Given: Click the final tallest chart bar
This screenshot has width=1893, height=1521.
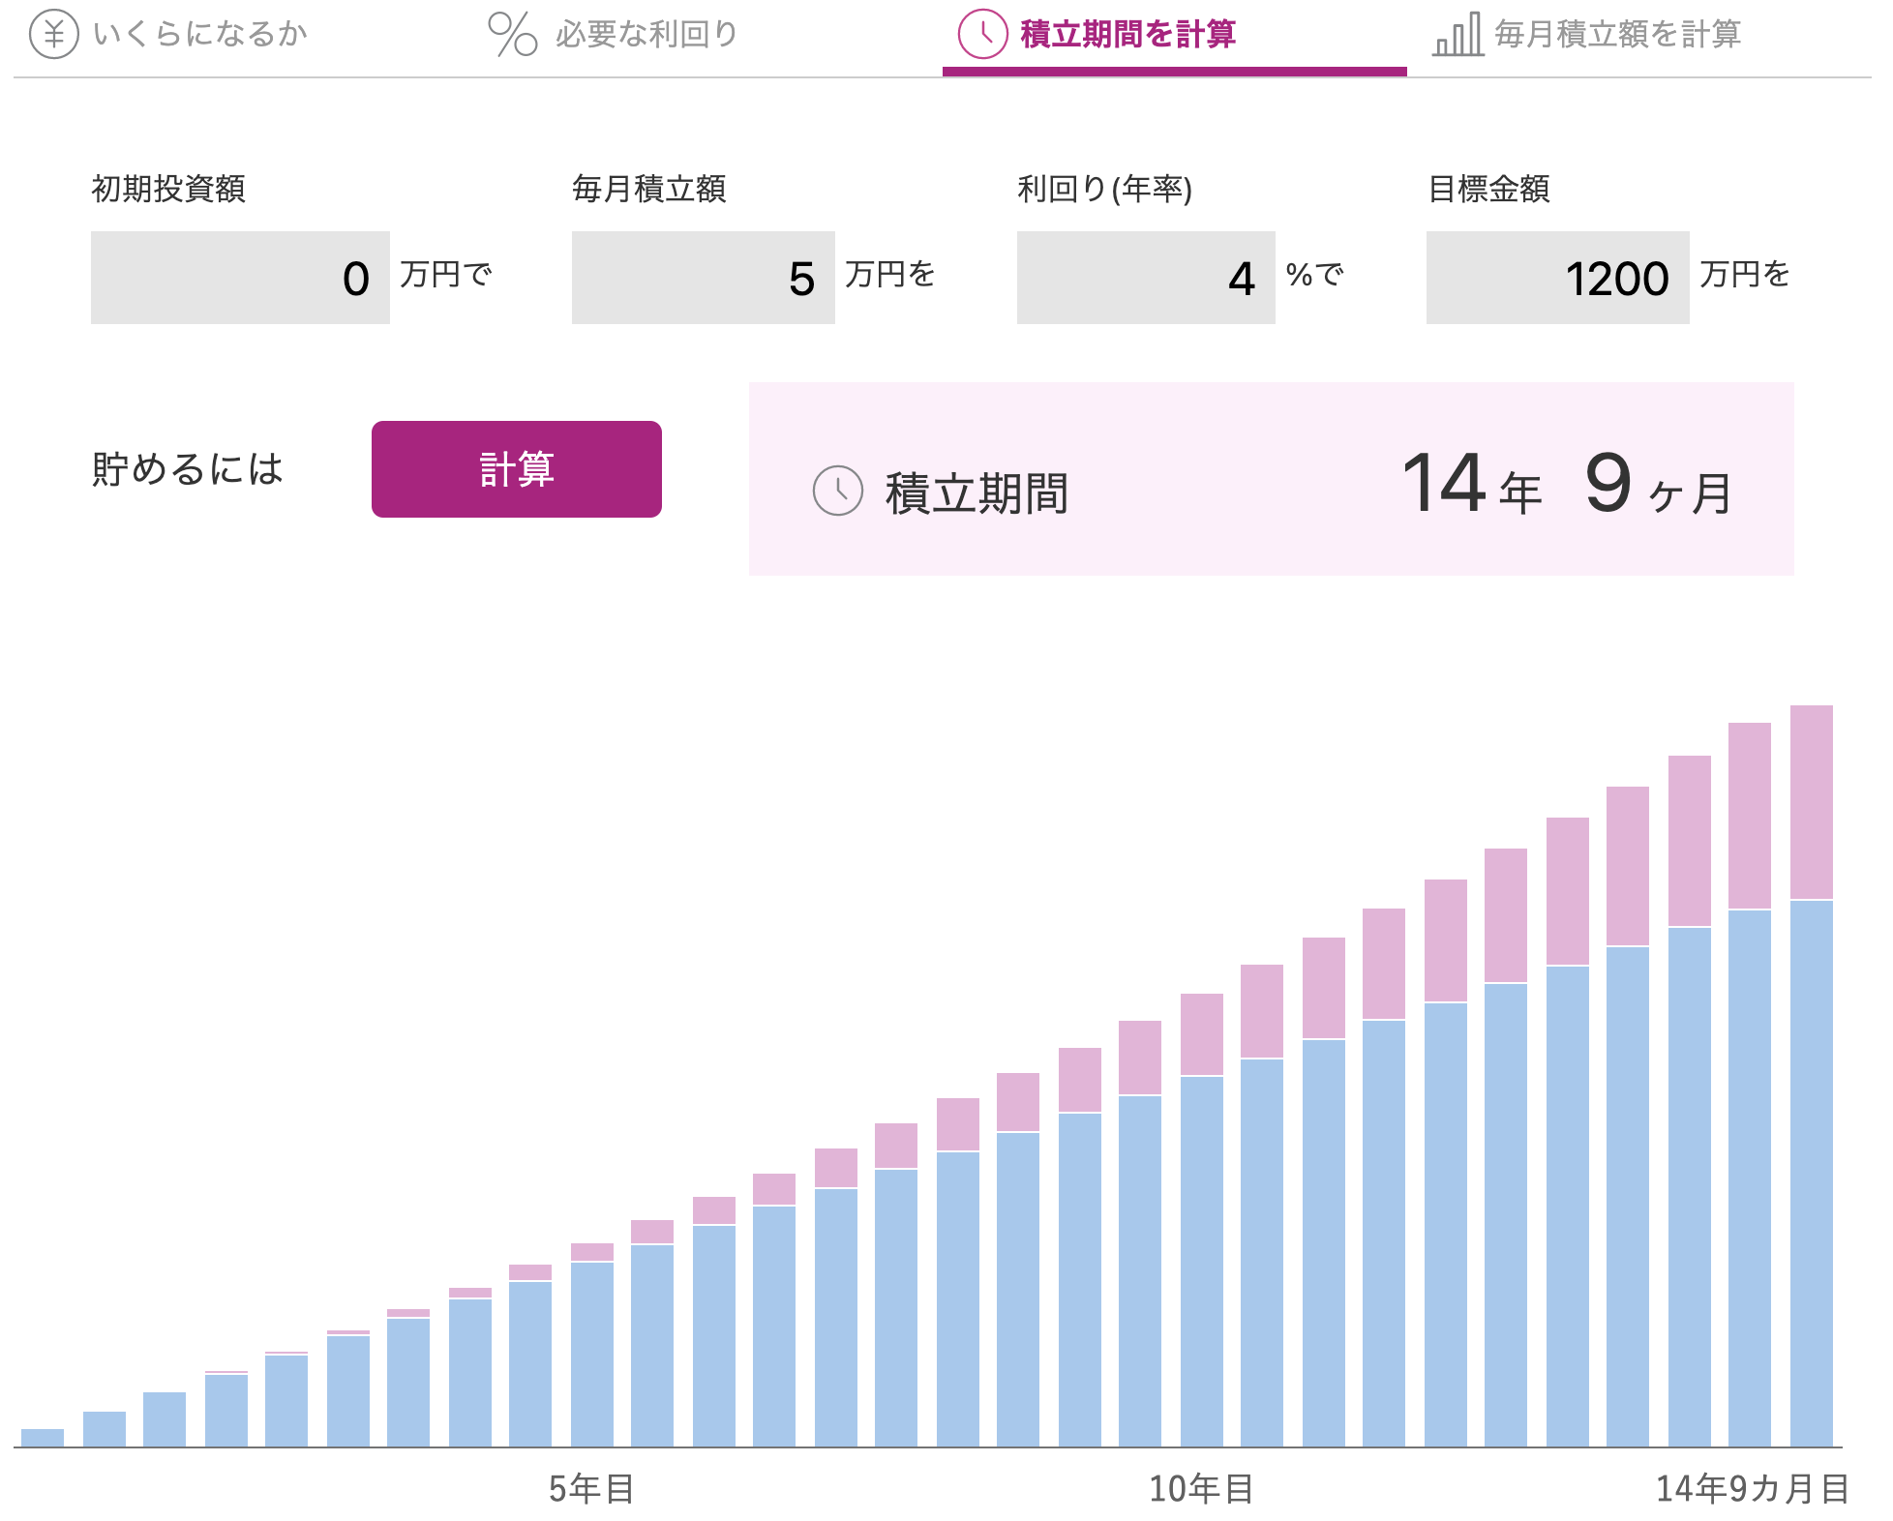Looking at the screenshot, I should (1812, 1076).
